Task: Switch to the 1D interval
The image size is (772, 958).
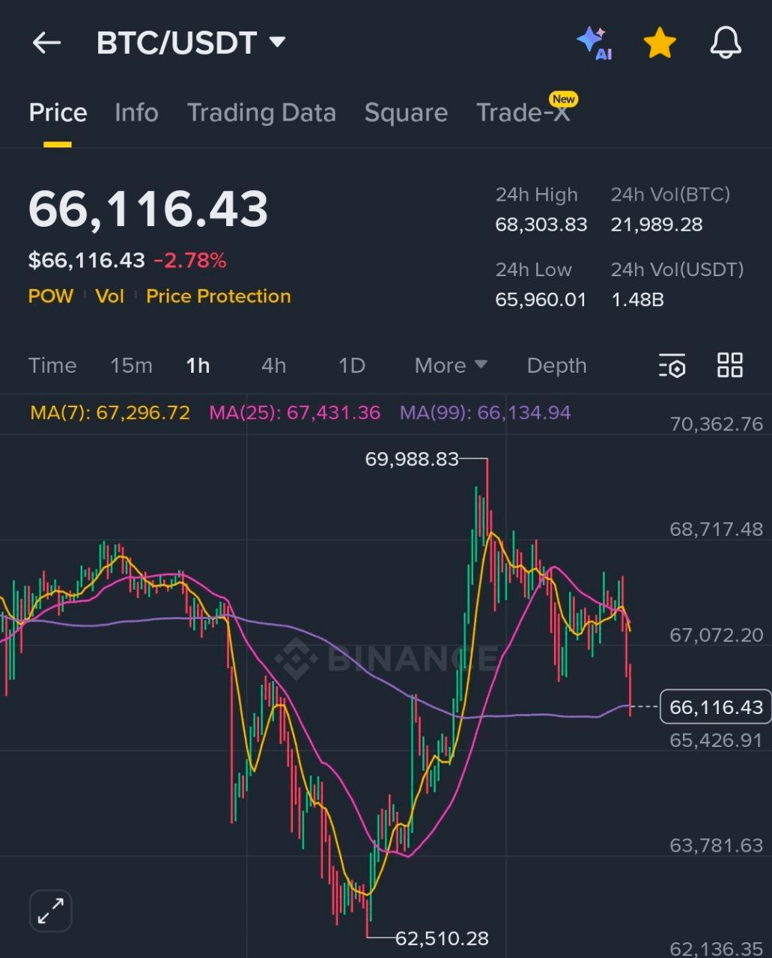Action: point(351,365)
